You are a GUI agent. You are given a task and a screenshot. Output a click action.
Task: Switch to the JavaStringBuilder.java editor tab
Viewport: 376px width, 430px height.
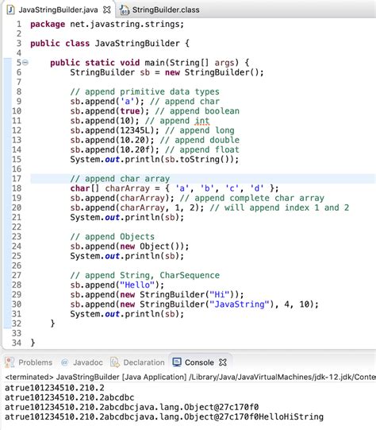click(x=58, y=10)
